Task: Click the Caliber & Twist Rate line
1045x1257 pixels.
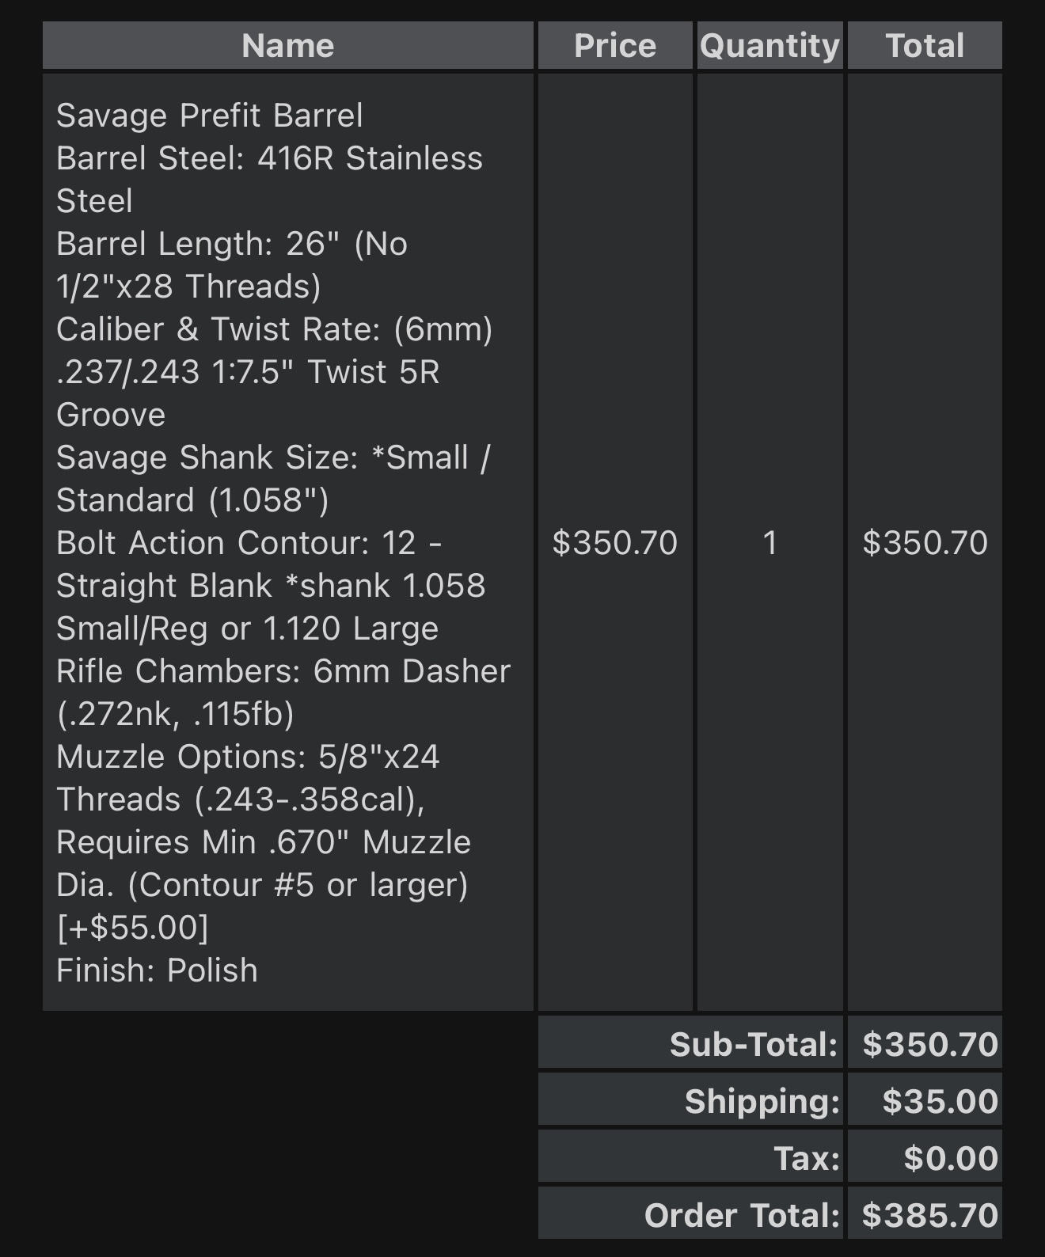Action: (274, 329)
